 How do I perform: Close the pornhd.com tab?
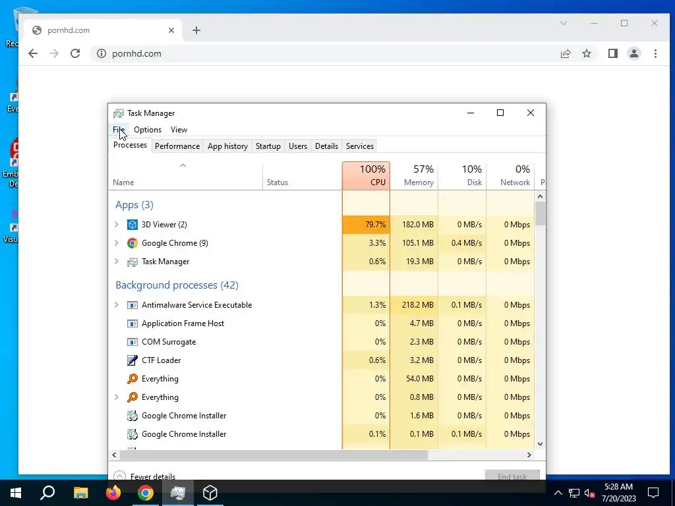(171, 30)
